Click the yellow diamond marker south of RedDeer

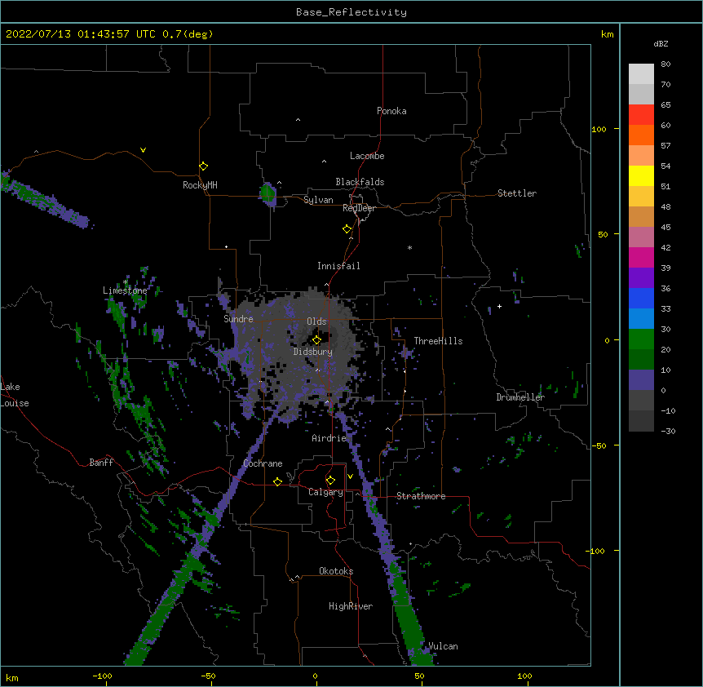pos(347,229)
